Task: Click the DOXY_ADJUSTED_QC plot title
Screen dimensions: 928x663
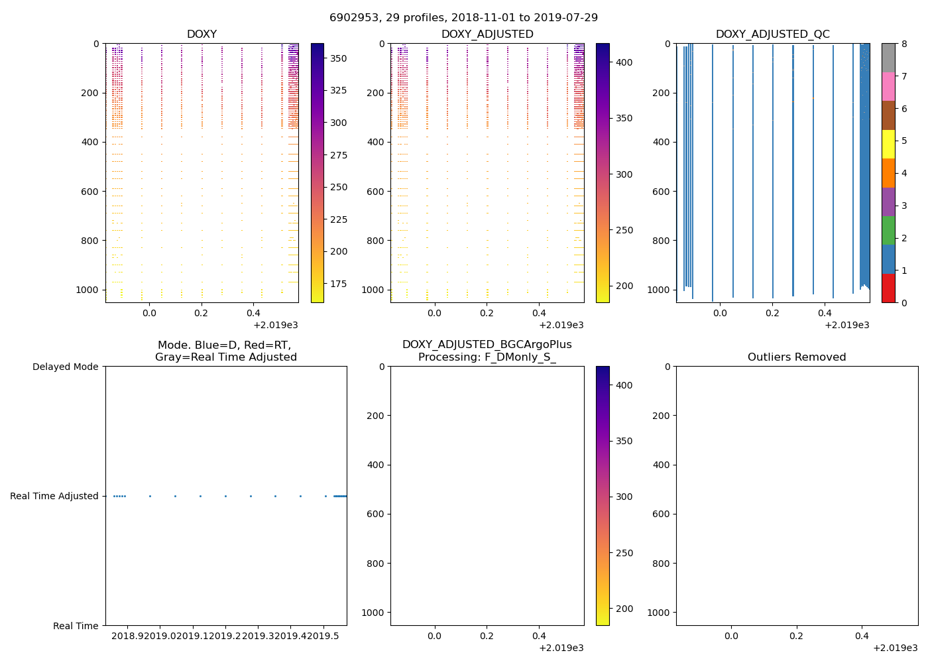Action: [772, 34]
